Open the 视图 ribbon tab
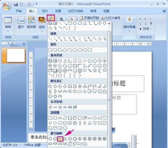 (106, 11)
